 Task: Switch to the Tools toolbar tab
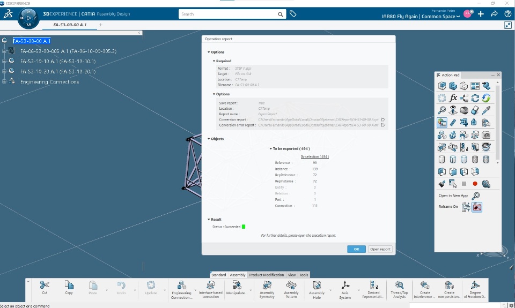(304, 275)
